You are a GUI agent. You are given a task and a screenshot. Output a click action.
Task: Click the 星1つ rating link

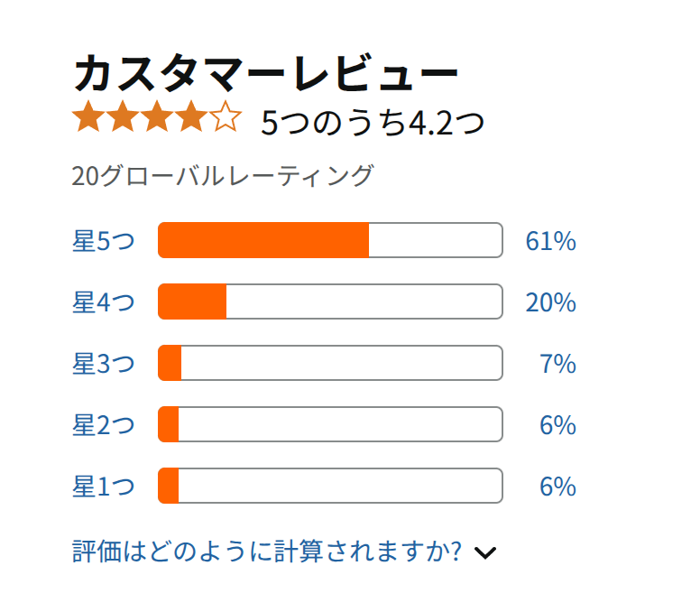104,486
